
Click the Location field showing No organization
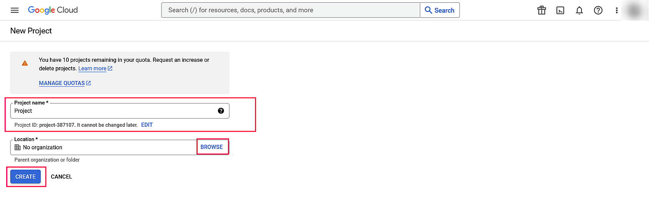click(104, 147)
